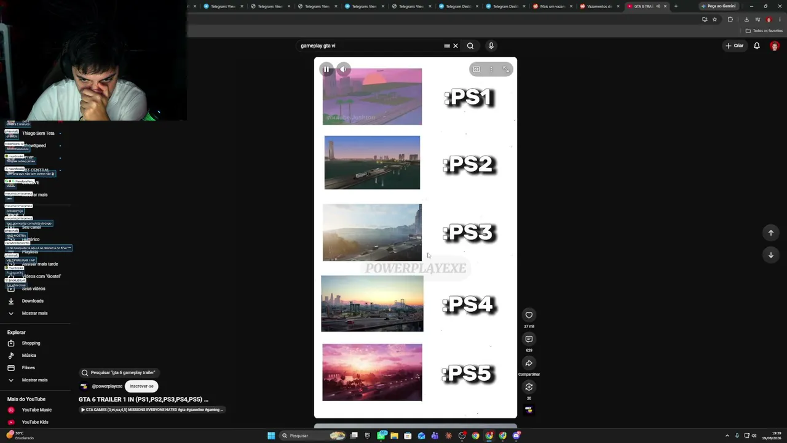Open the weather widget on taskbar
The height and width of the screenshot is (443, 787).
coord(20,436)
